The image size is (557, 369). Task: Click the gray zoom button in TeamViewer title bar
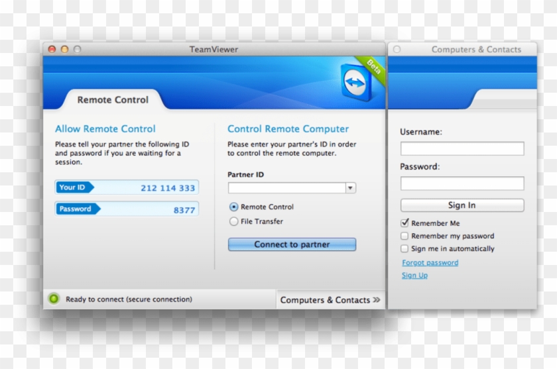77,49
